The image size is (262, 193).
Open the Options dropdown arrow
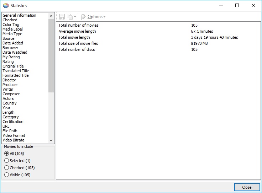[104, 17]
